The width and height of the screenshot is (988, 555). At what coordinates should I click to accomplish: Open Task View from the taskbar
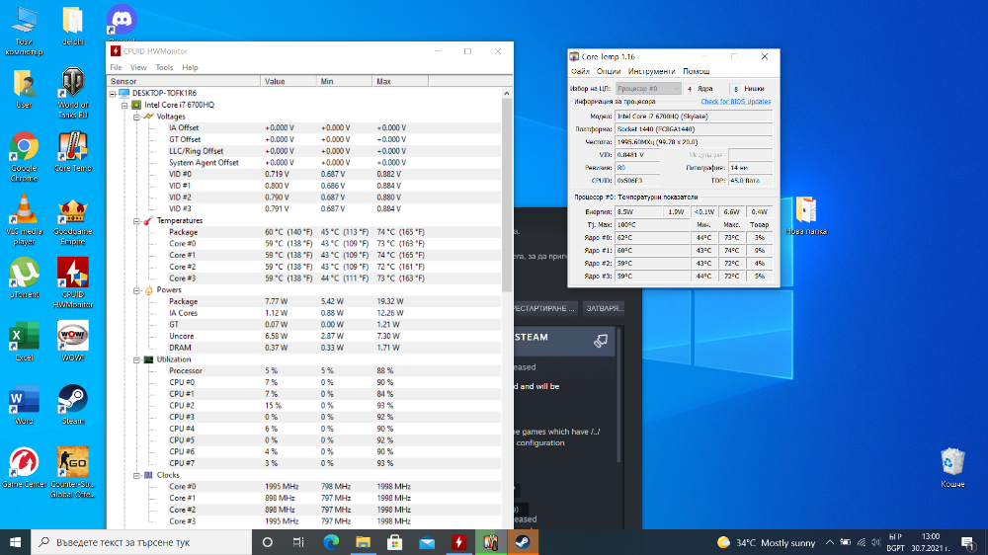298,542
